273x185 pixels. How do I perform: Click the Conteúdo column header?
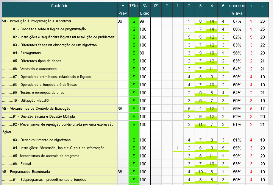tap(60, 6)
